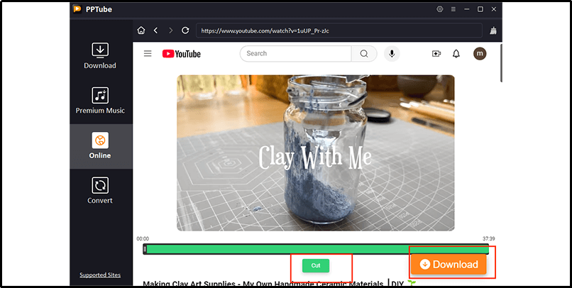Click the green Cut button
Screen dimensions: 572x288
point(316,265)
